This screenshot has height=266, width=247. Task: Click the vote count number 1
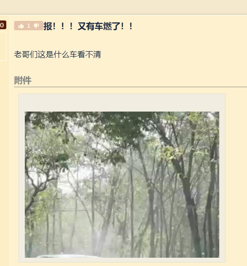click(x=29, y=26)
